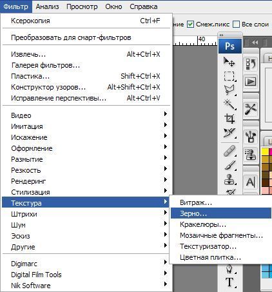This screenshot has width=272, height=292.
Task: Close the Фильтр menu via its title
Action: [16, 6]
